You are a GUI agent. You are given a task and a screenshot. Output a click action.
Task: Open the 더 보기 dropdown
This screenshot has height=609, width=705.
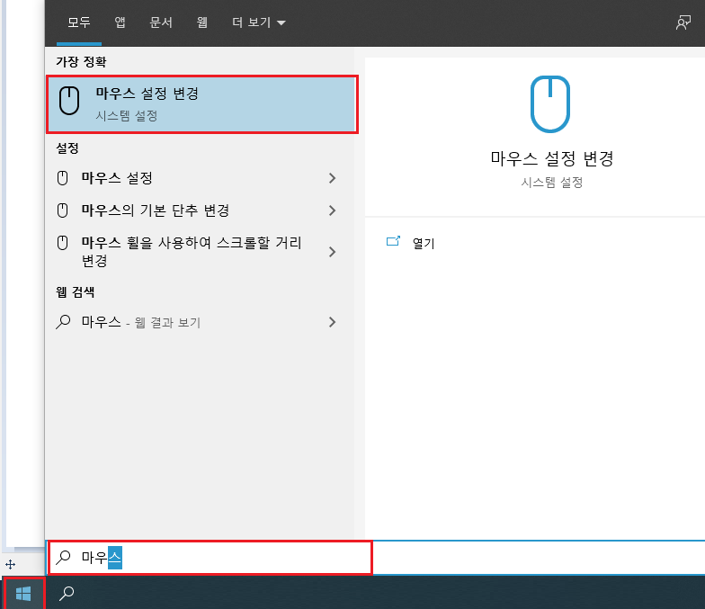click(x=259, y=22)
